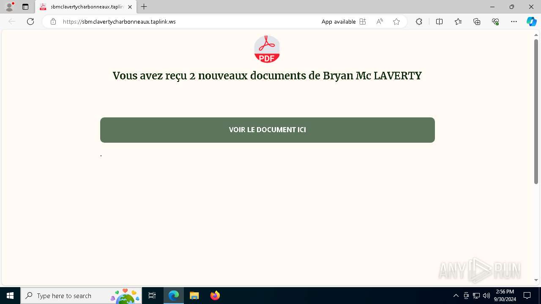Image resolution: width=541 pixels, height=304 pixels.
Task: Open the Copilot sidebar icon
Action: (x=531, y=22)
